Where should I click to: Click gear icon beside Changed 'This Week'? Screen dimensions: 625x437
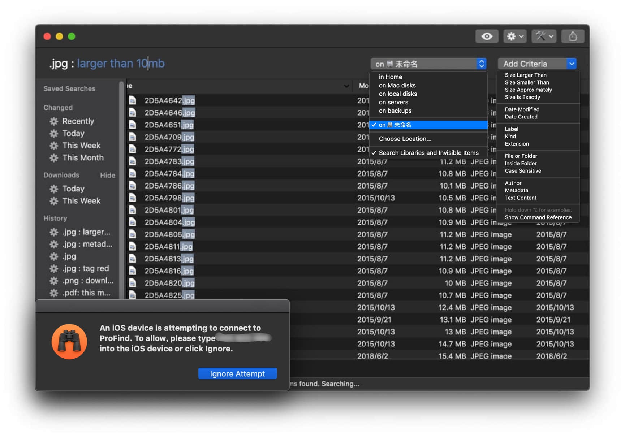tap(54, 146)
